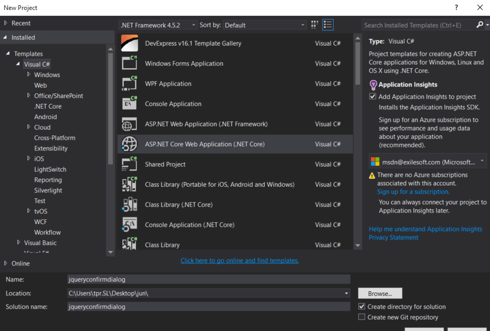
Task: Select the Android template category
Action: [x=46, y=116]
